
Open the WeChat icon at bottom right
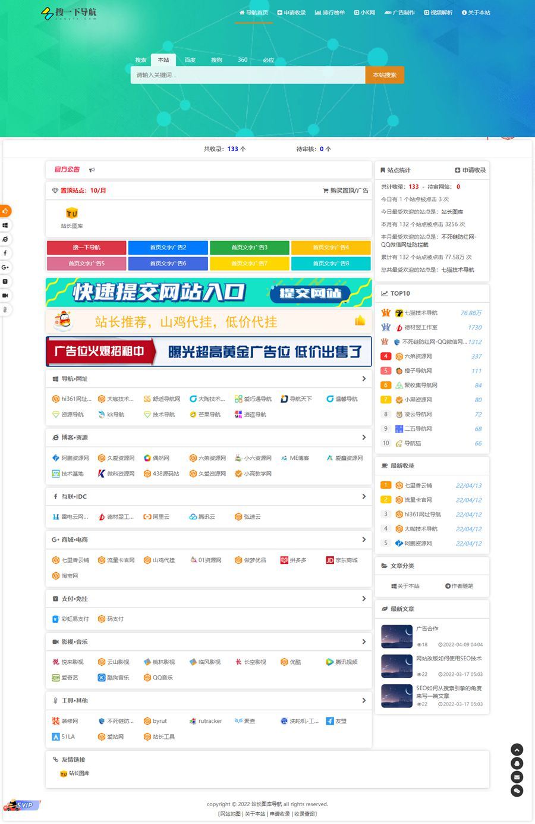[516, 790]
